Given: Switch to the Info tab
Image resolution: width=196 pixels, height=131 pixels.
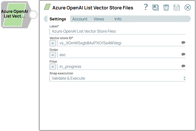Looking at the screenshot, I should coord(118,19).
